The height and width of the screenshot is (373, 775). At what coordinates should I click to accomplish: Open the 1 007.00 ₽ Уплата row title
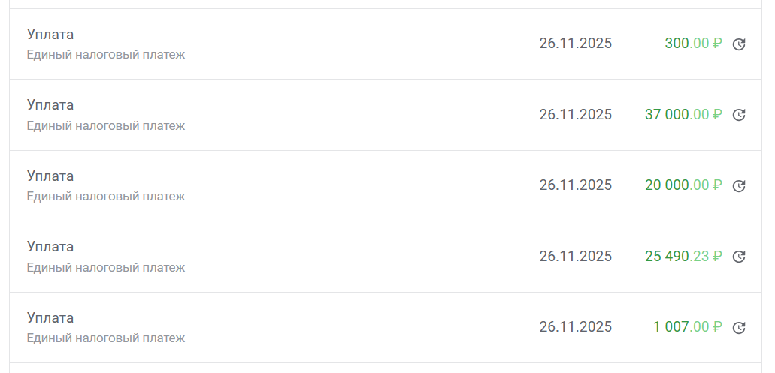point(50,317)
